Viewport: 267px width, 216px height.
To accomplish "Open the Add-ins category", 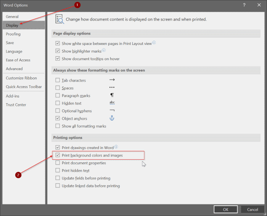I will coord(24,96).
